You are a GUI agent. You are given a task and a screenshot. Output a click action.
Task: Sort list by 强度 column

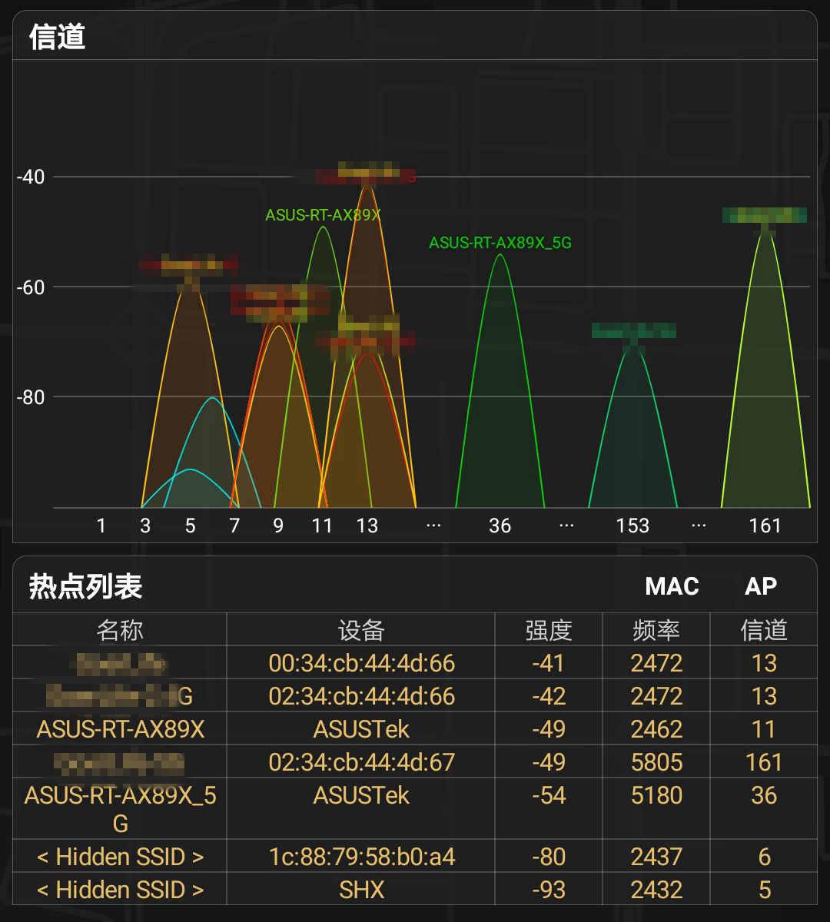(x=548, y=629)
